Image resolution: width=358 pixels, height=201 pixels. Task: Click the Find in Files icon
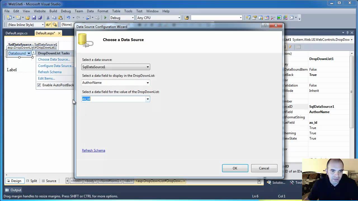click(187, 18)
